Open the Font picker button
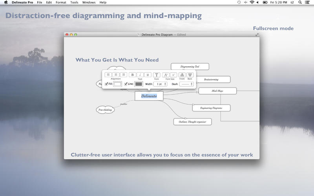This screenshot has width=314, height=196. [x=157, y=74]
